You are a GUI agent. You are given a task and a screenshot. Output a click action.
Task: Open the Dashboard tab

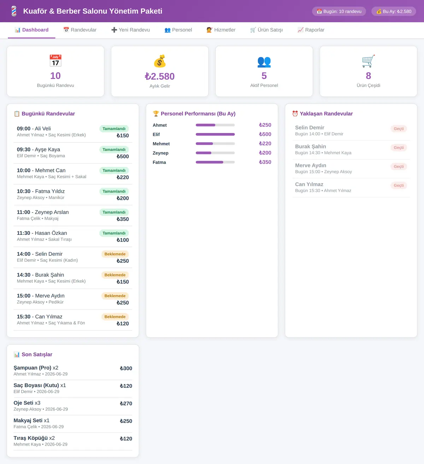[x=31, y=30]
